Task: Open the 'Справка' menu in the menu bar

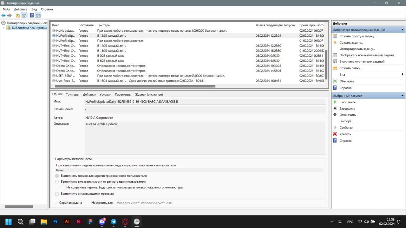Action: (47, 9)
